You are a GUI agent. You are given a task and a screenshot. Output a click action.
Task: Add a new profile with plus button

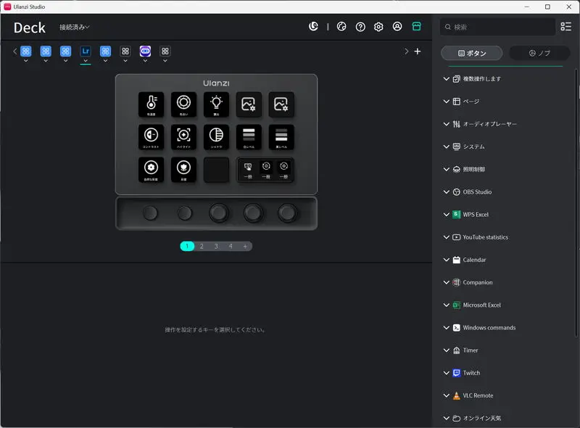click(x=418, y=52)
